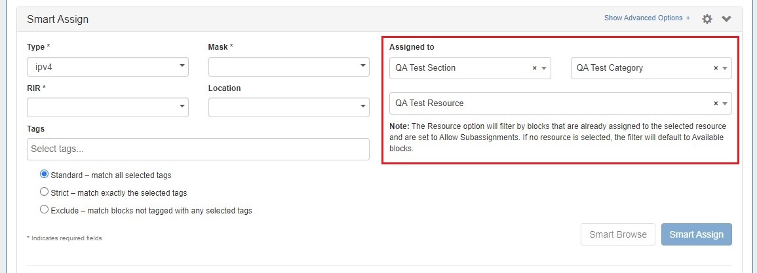Select Strict match exactly tags option
757x273 pixels.
[x=45, y=192]
